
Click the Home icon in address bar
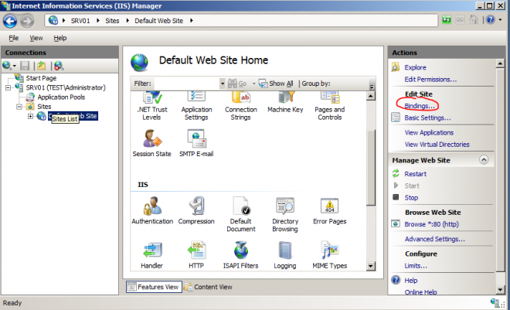[x=474, y=20]
